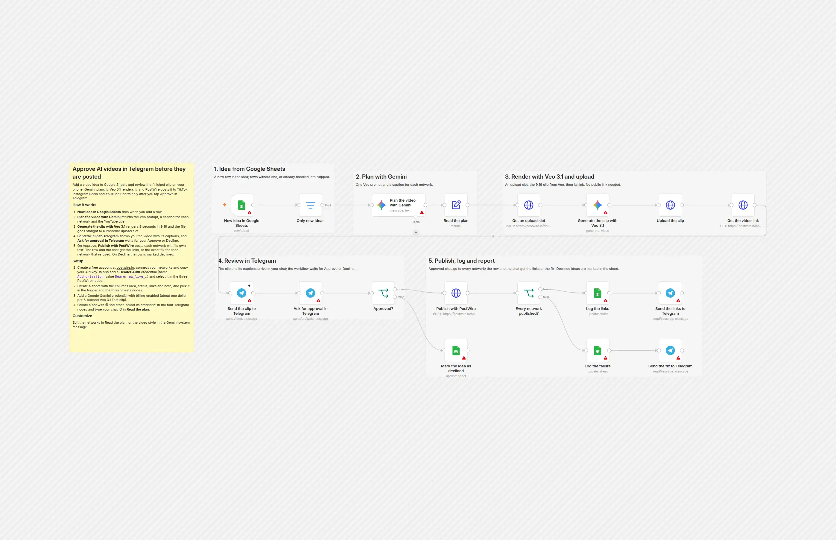
Task: Select Send the fix to Telegram node
Action: (670, 351)
